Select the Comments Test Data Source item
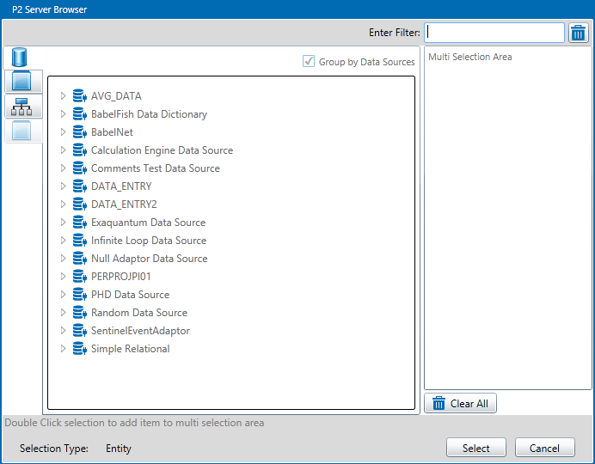Viewport: 595px width, 464px height. click(x=155, y=168)
